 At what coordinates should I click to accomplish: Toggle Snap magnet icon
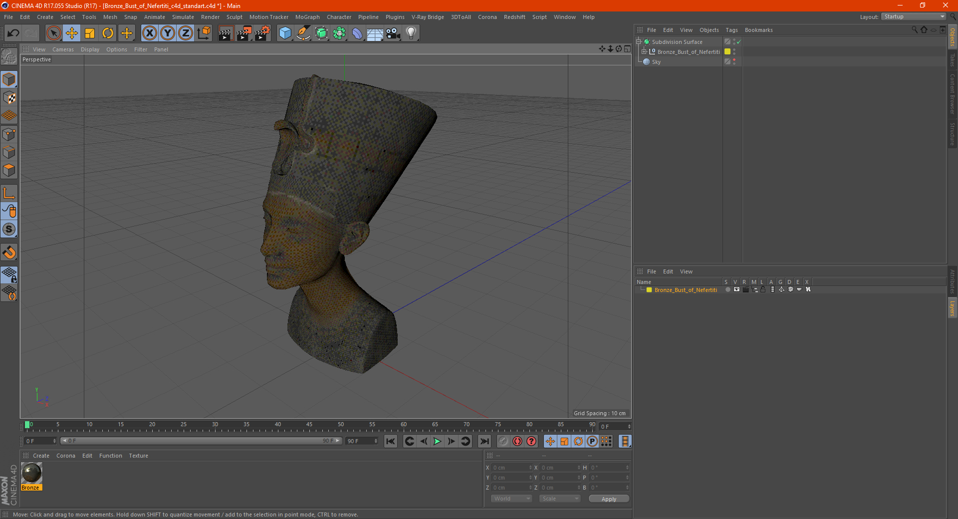tap(9, 253)
